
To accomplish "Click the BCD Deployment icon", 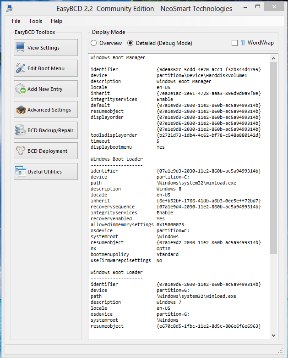I will (21, 151).
